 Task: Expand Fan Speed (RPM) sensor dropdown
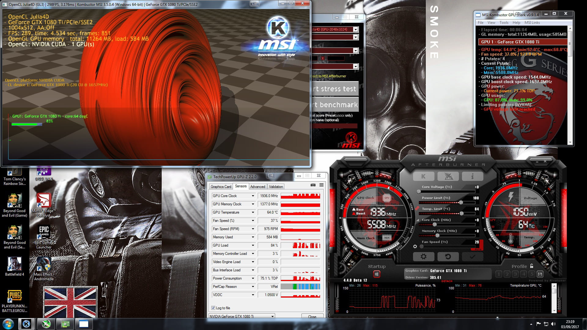(253, 229)
